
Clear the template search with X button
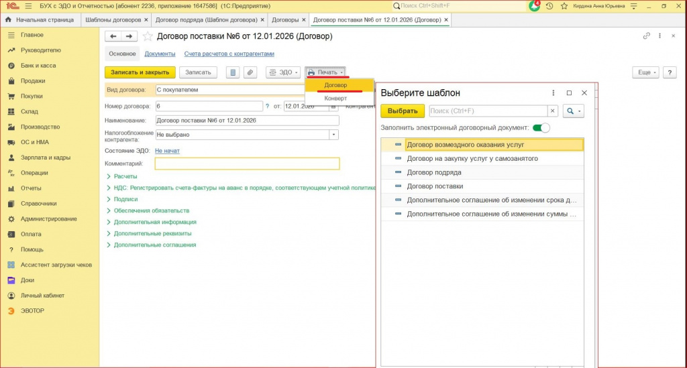tap(553, 111)
